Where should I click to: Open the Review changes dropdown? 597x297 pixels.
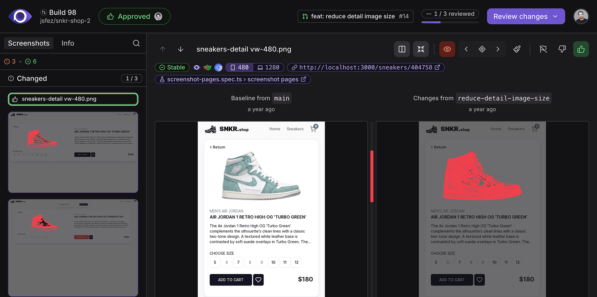pyautogui.click(x=526, y=17)
